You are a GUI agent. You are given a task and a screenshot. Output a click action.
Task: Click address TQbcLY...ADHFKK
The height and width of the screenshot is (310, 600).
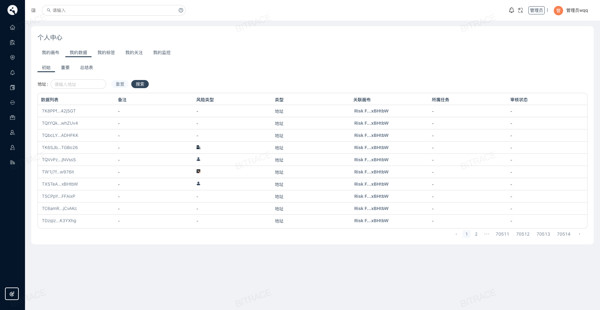pos(60,135)
